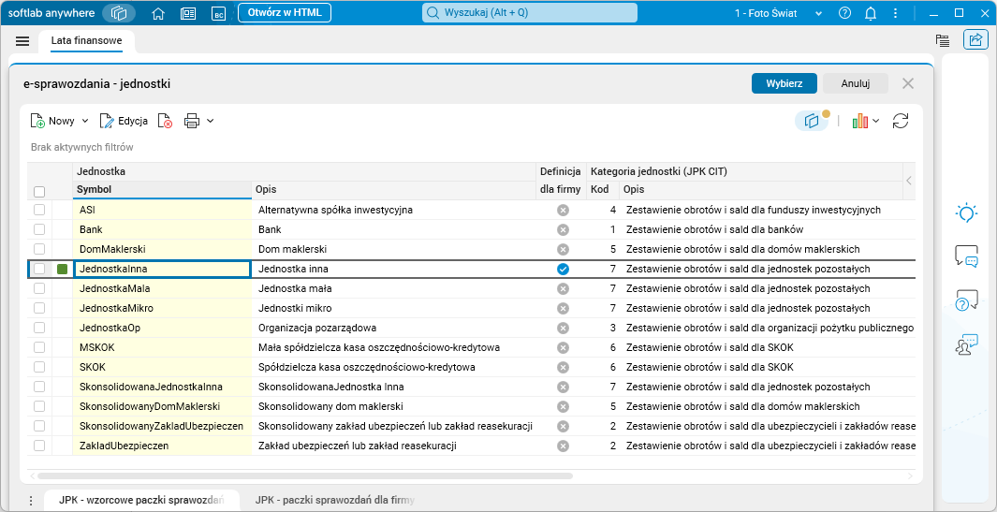This screenshot has width=997, height=512.
Task: Open the hamburger main menu
Action: (x=22, y=41)
